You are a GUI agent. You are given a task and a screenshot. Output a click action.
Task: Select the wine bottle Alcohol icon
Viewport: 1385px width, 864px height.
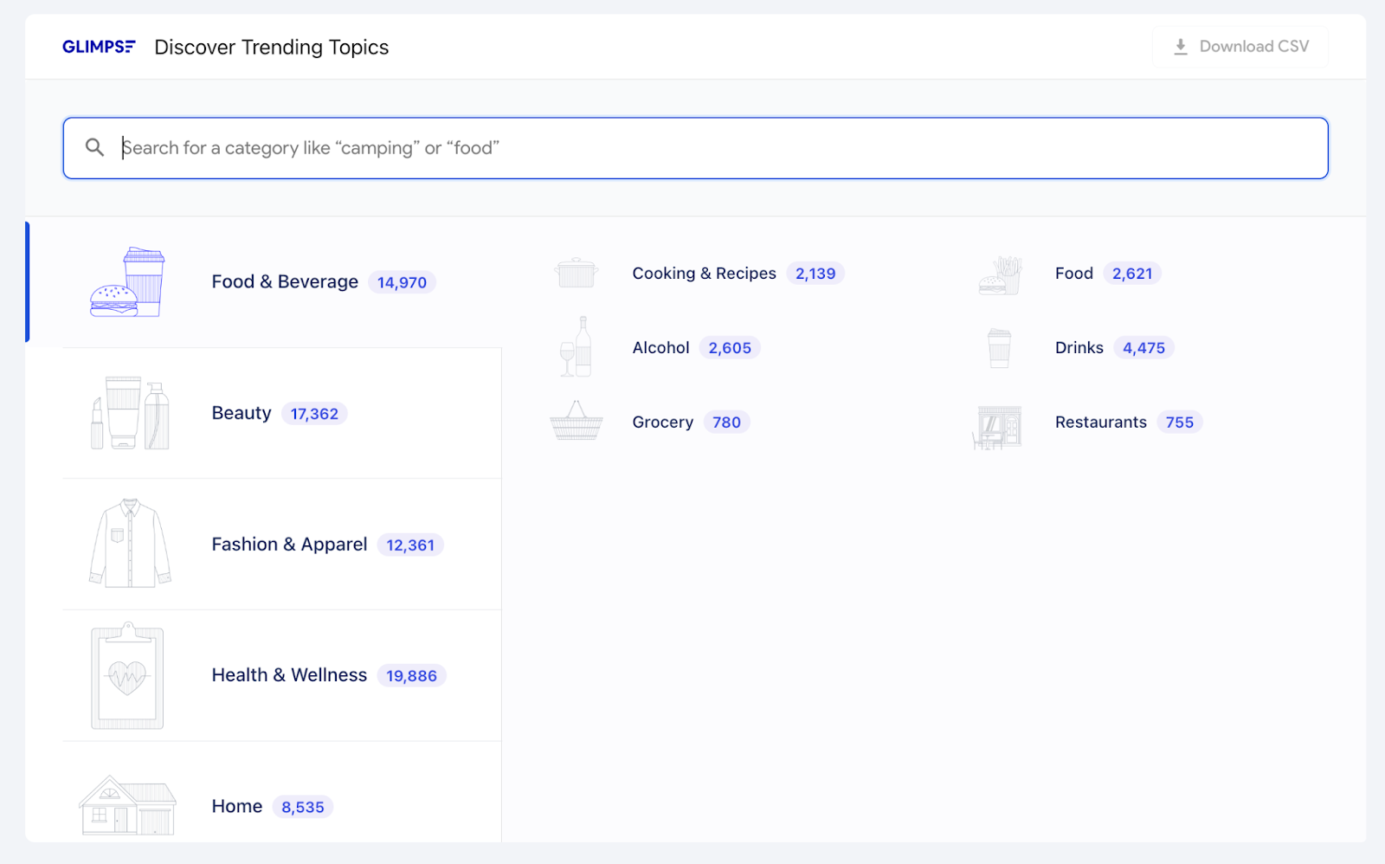tap(577, 346)
